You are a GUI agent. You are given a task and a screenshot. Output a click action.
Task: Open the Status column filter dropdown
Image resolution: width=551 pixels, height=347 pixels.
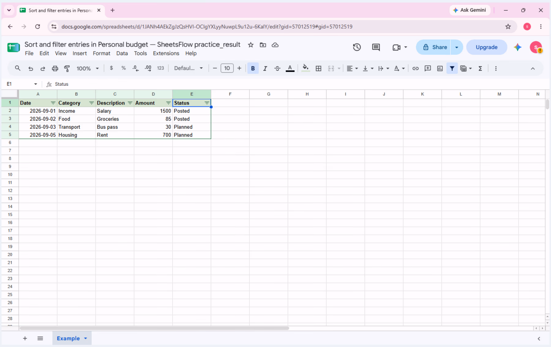point(207,103)
